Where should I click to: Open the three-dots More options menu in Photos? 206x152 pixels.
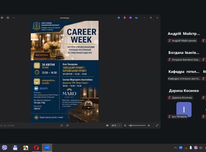(14, 18)
